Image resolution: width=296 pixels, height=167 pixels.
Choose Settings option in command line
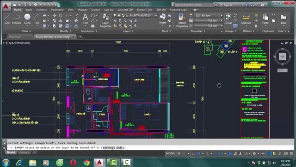coord(109,148)
